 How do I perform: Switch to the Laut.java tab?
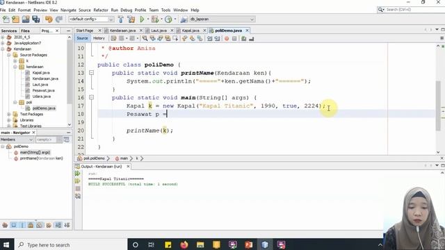159,31
